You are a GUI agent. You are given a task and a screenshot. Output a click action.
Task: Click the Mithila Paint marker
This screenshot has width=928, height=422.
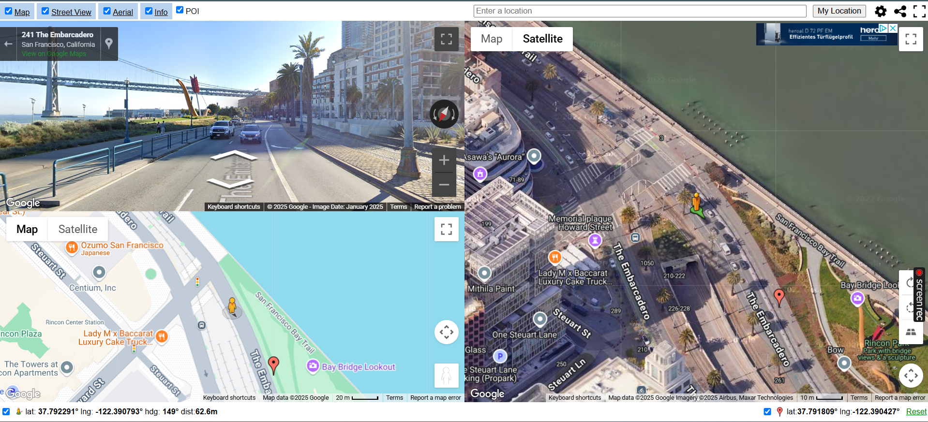[484, 273]
